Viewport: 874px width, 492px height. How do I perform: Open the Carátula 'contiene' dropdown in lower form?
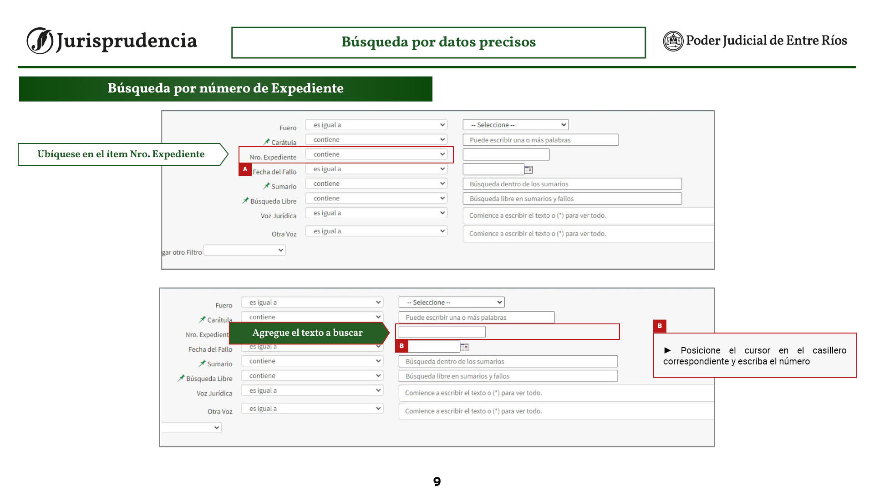click(312, 317)
